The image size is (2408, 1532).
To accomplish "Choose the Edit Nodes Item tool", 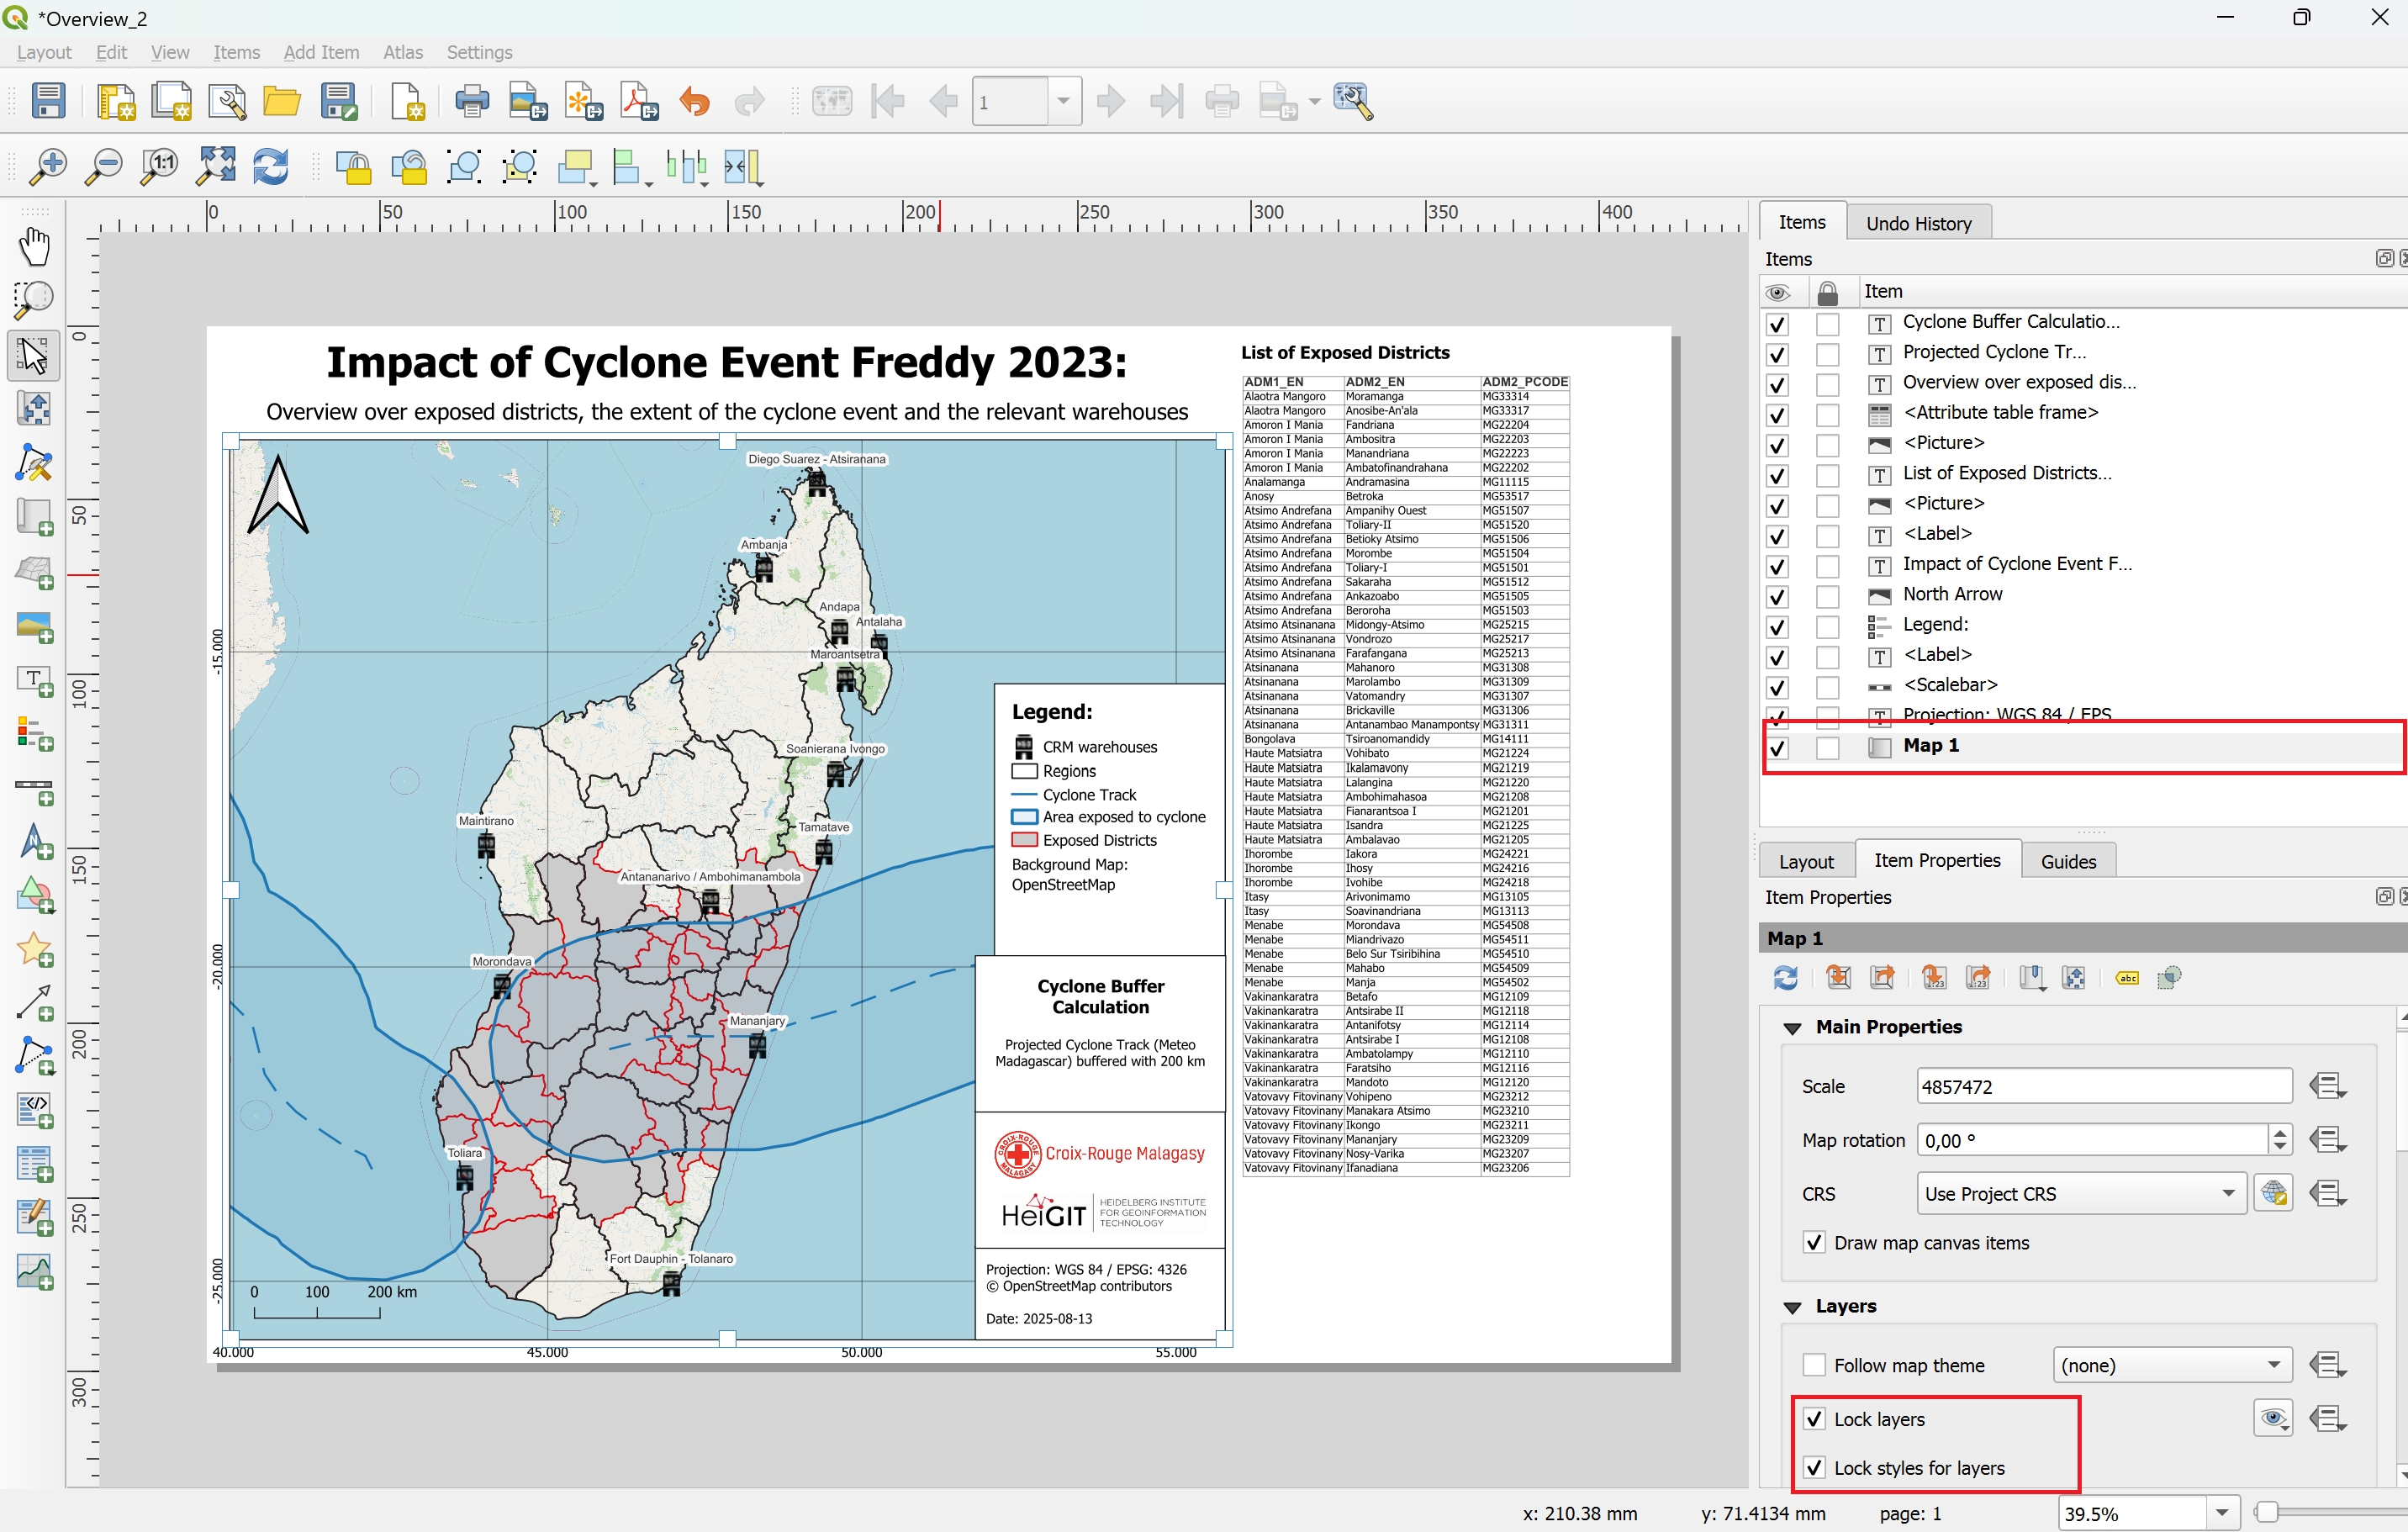I will coord(34,463).
